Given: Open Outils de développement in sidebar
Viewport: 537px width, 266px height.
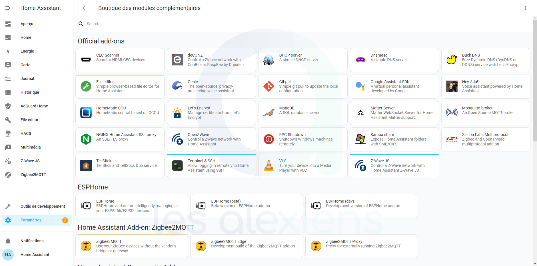Looking at the screenshot, I should [x=37, y=206].
